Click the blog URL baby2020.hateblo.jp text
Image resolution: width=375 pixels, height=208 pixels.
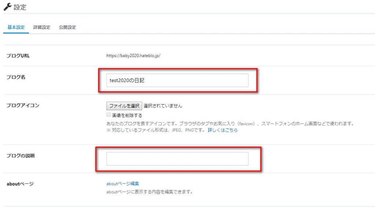tap(133, 56)
